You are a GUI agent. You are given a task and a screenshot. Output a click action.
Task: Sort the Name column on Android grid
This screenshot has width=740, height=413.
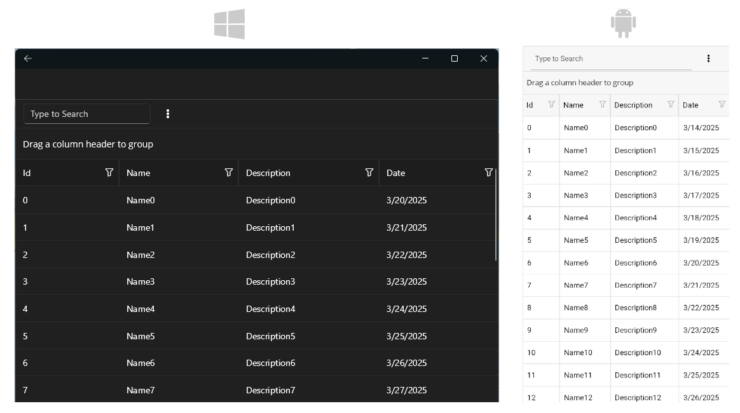(x=575, y=104)
